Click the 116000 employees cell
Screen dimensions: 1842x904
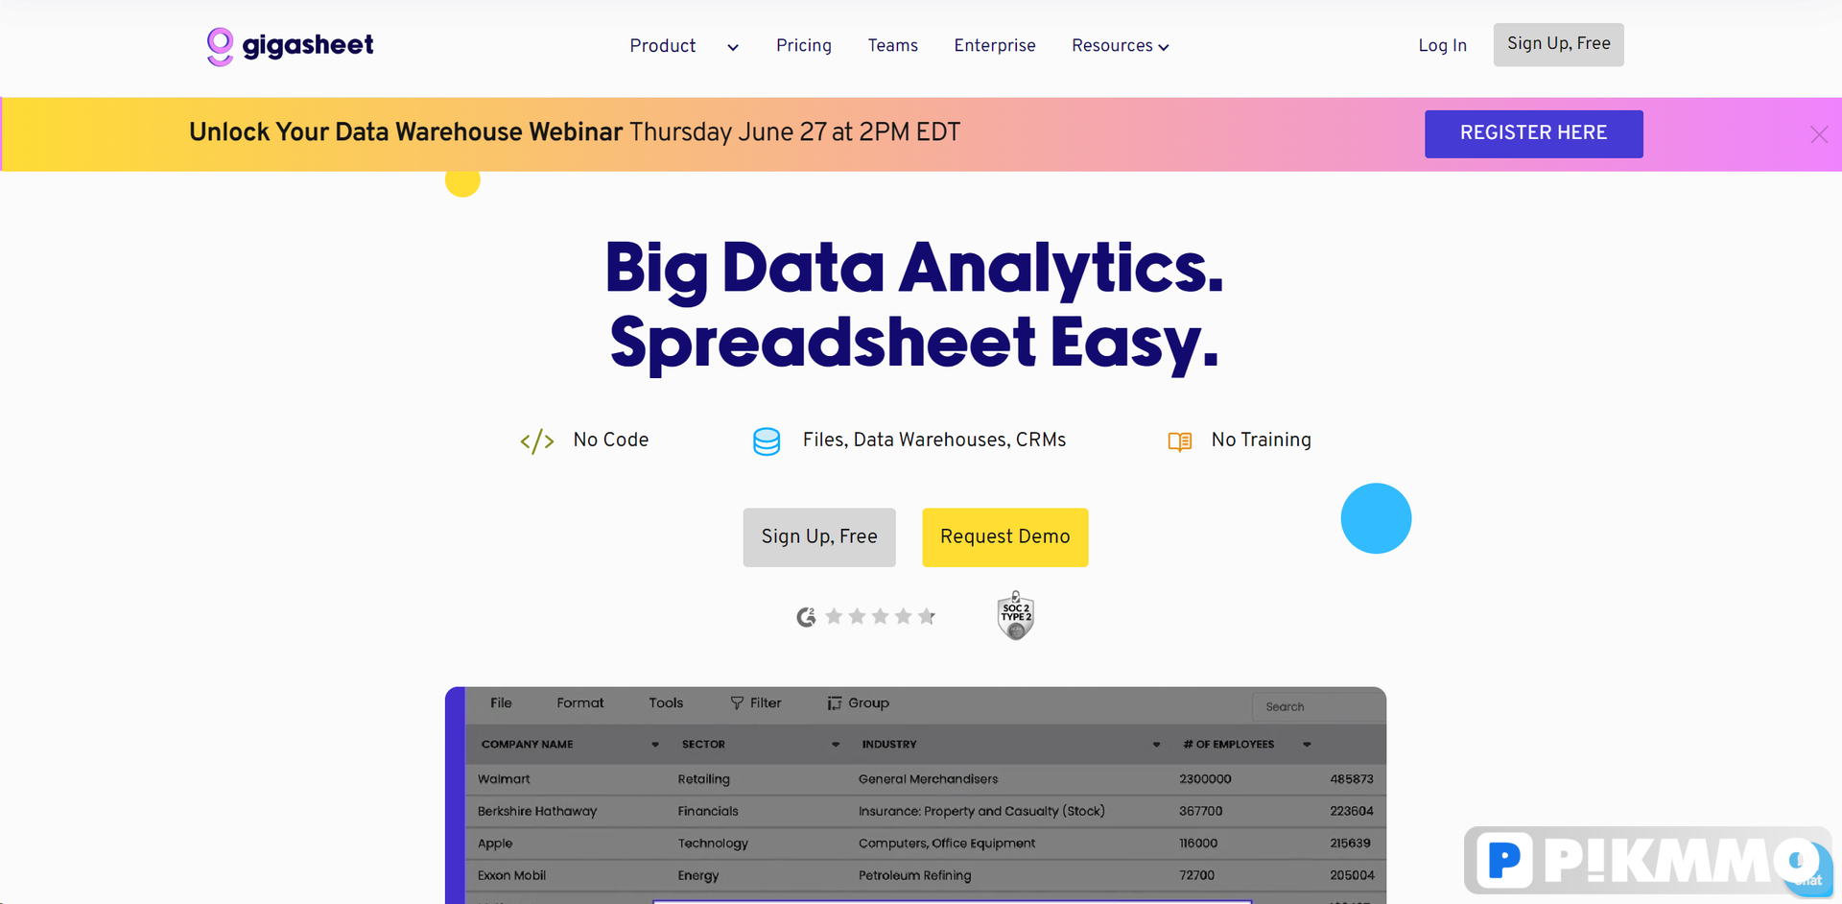point(1198,844)
